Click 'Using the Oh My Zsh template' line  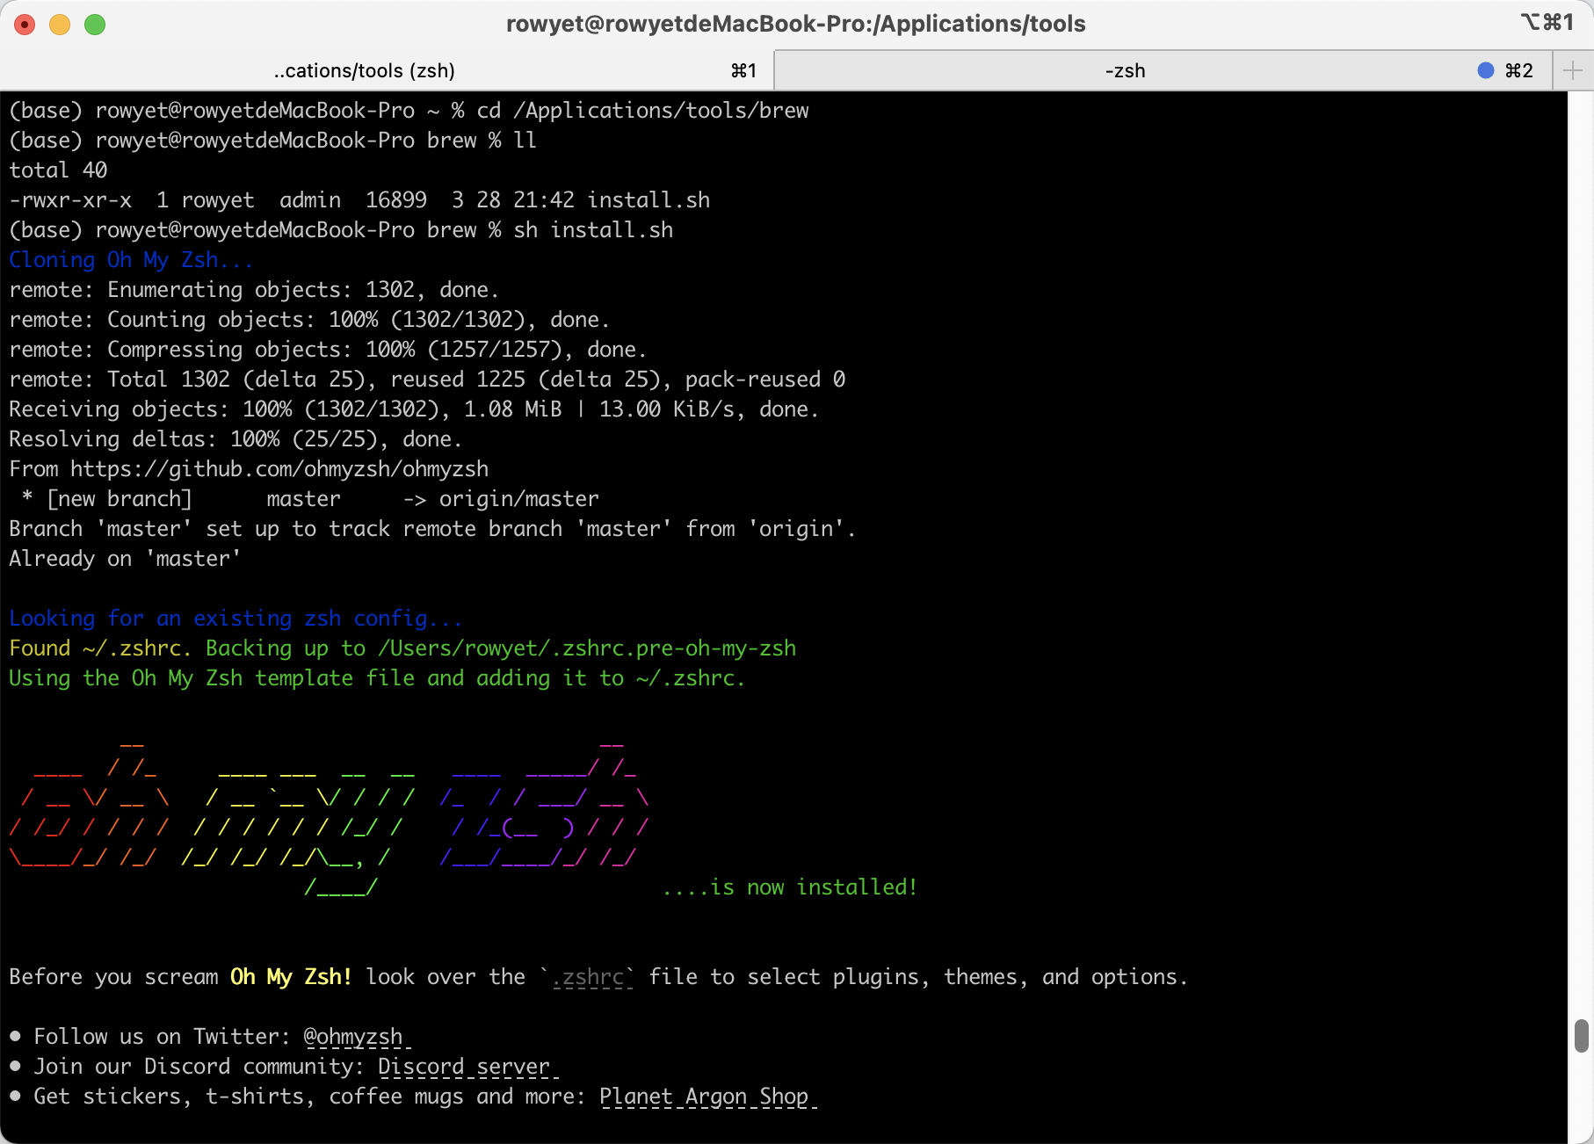coord(377,678)
